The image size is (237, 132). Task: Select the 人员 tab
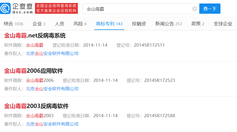[x=59, y=24]
